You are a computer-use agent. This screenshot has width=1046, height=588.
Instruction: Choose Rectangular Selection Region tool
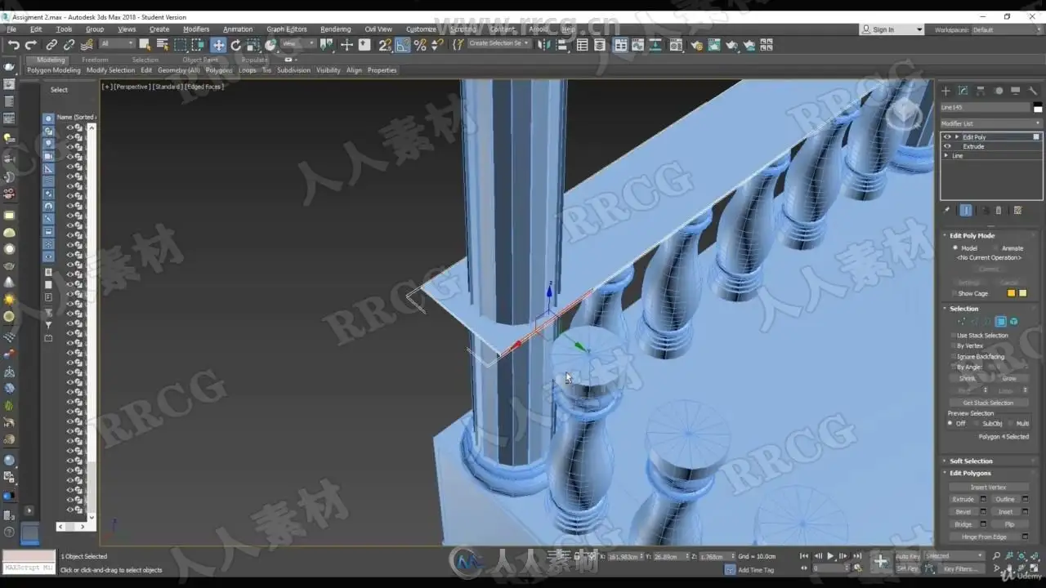181,45
